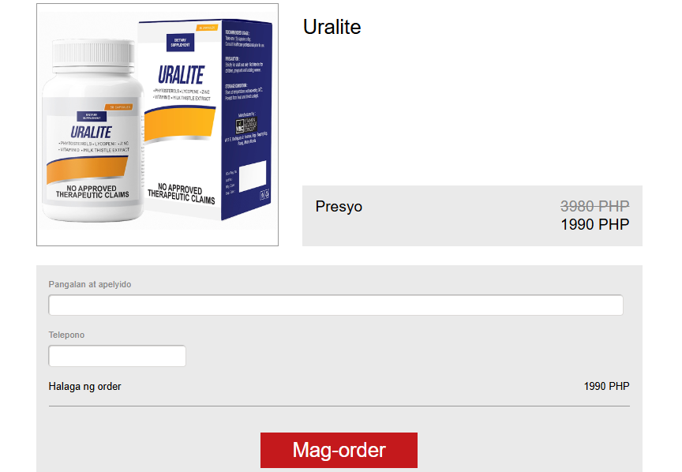
Task: Click the Telepono field label
Action: pyautogui.click(x=66, y=335)
